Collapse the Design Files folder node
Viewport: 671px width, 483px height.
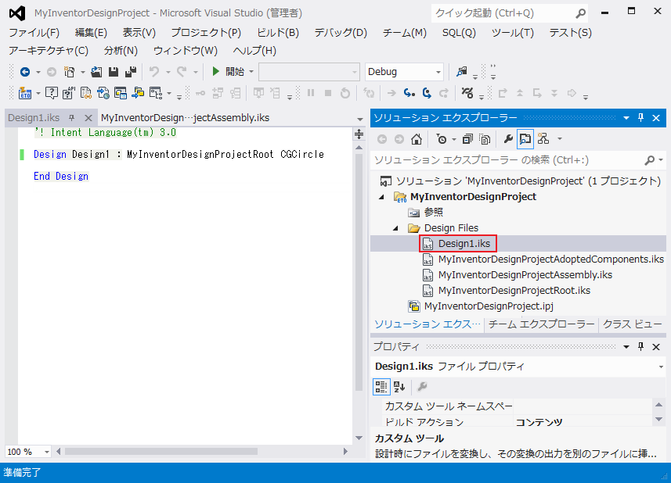coord(396,228)
